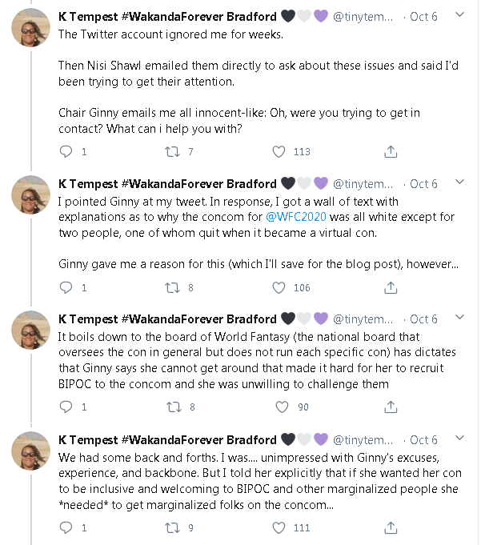The image size is (481, 545).
Task: Like the tweet with 106 likes
Action: point(279,287)
